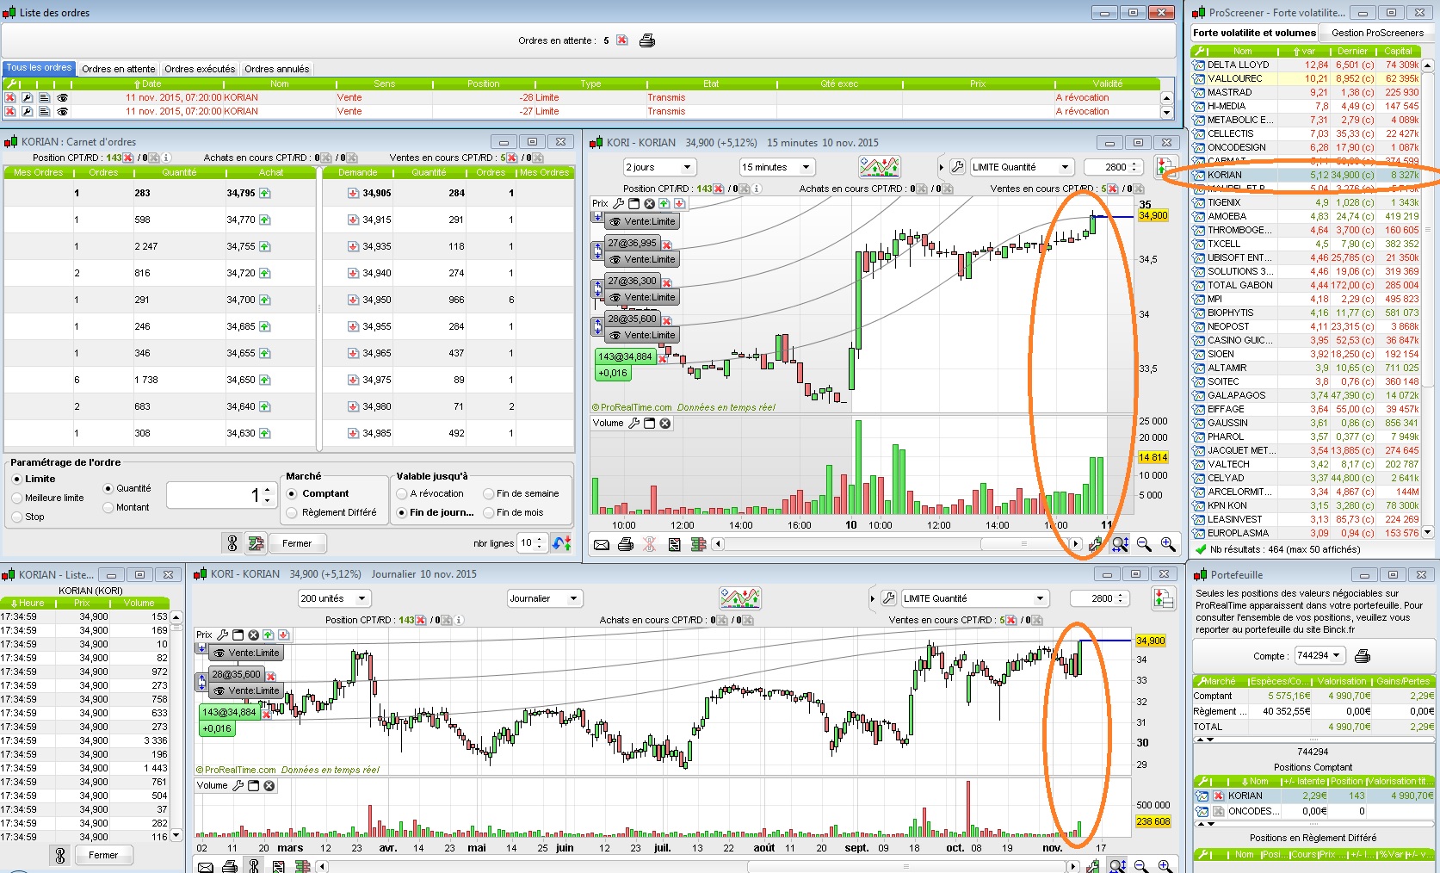Send 15-minute chart by email
The height and width of the screenshot is (873, 1440).
pos(602,544)
